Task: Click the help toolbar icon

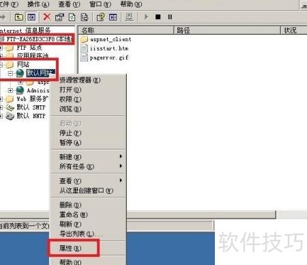Action: 100,17
